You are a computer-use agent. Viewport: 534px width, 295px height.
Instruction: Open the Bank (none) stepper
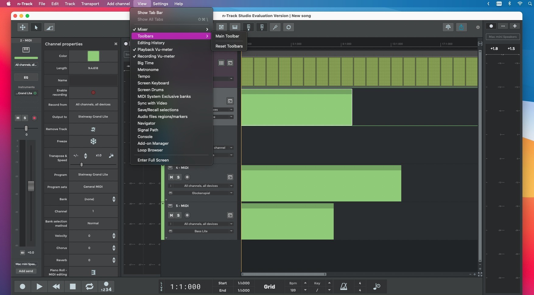tap(114, 199)
